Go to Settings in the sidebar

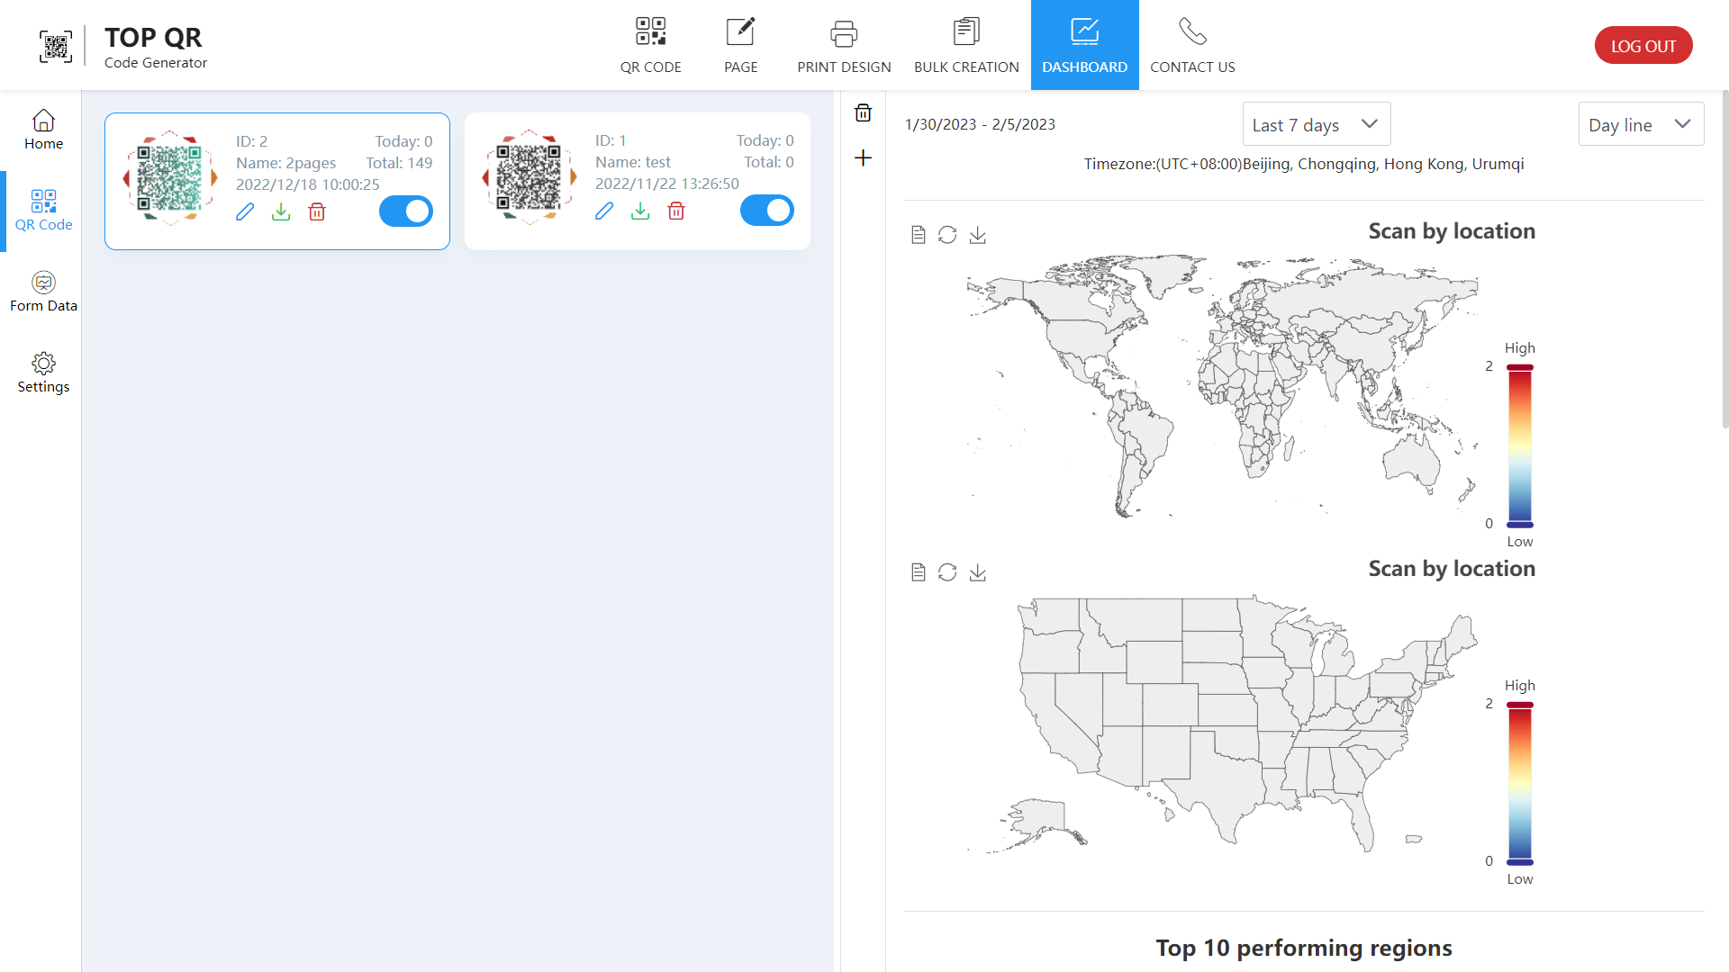point(43,373)
